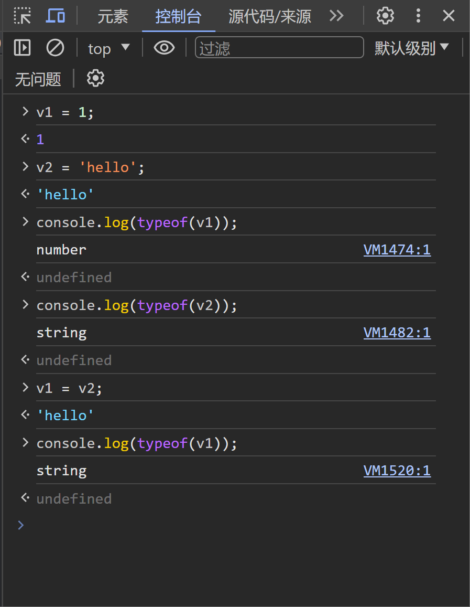Clear the console output
The image size is (470, 607).
[x=54, y=48]
